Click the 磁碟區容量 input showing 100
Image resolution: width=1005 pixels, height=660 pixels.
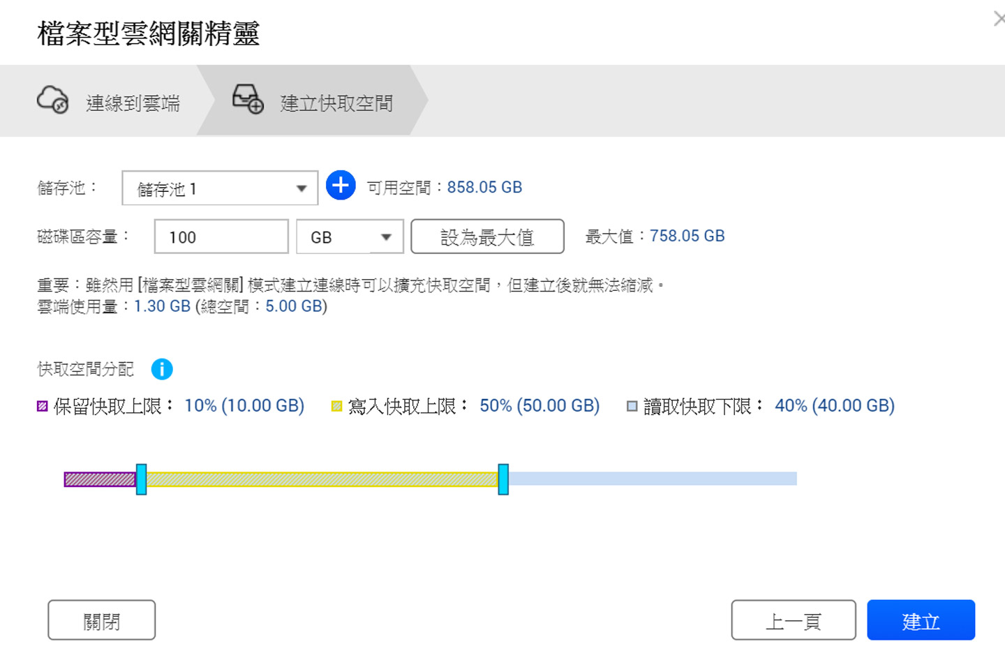(221, 237)
